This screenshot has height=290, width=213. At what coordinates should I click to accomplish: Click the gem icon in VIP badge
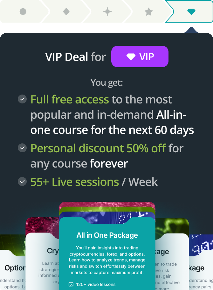pos(131,56)
